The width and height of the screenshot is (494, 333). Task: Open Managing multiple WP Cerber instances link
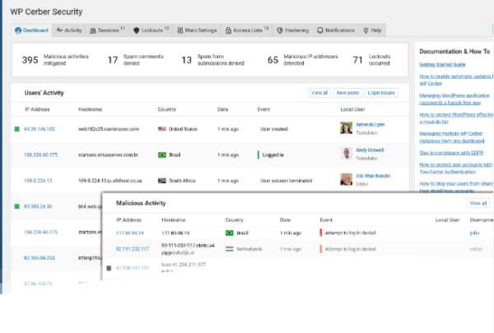[x=452, y=137]
